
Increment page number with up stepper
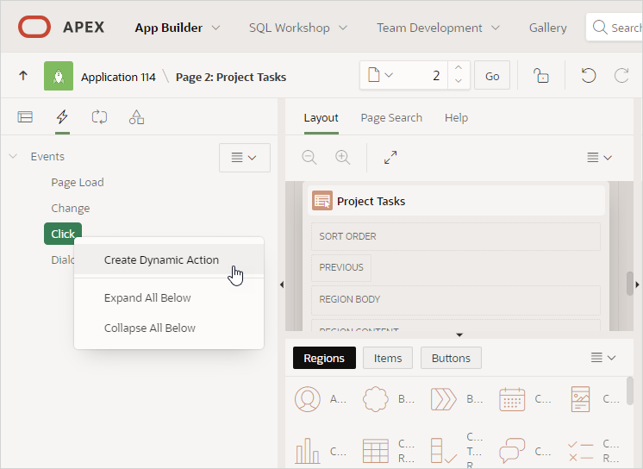[x=459, y=68]
